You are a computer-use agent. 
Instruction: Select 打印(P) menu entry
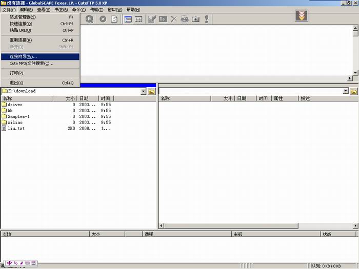pyautogui.click(x=41, y=73)
